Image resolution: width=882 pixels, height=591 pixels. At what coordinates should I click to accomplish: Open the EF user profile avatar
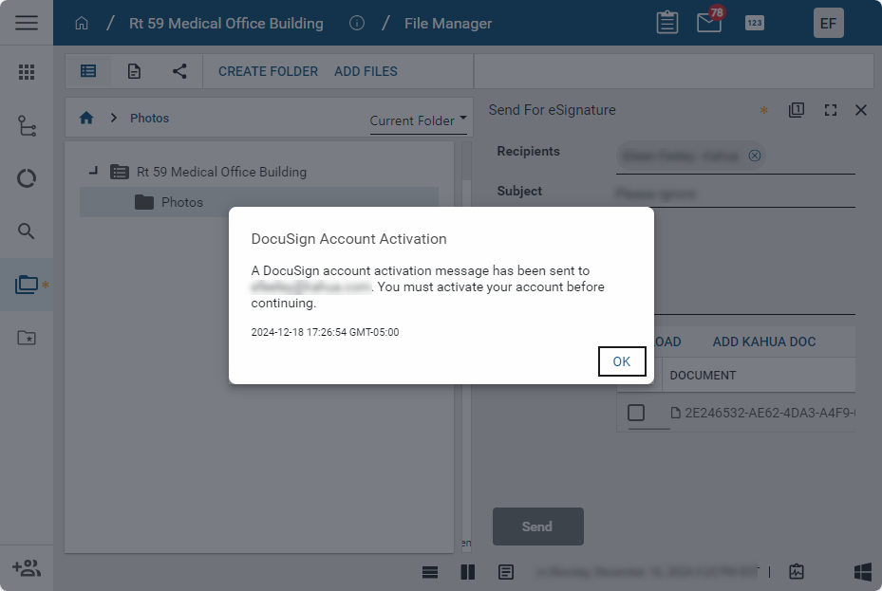coord(828,23)
